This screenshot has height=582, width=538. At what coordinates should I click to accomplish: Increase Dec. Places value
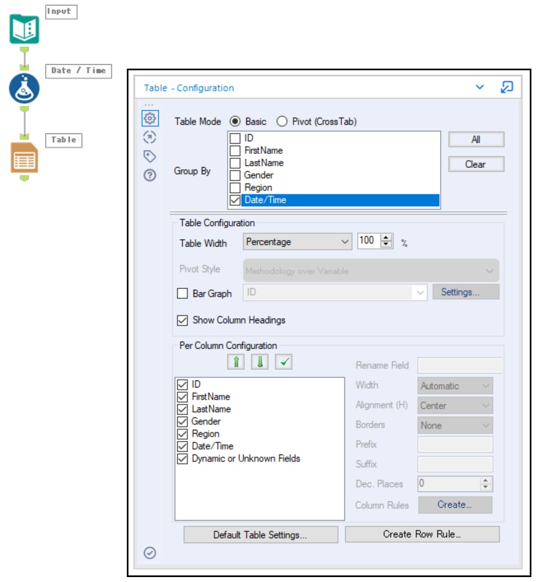485,480
